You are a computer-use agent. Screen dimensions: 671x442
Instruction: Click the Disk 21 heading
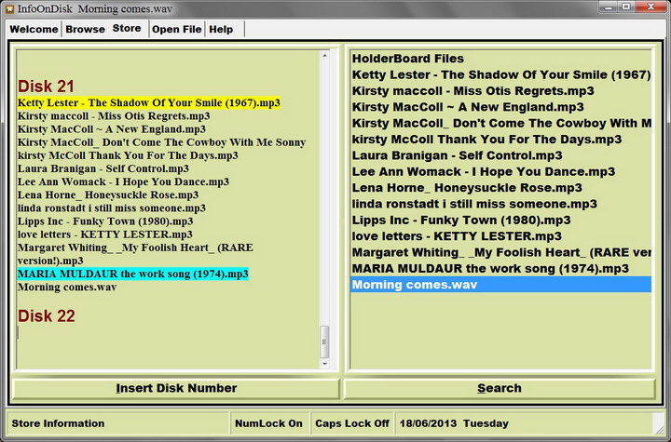coord(47,87)
